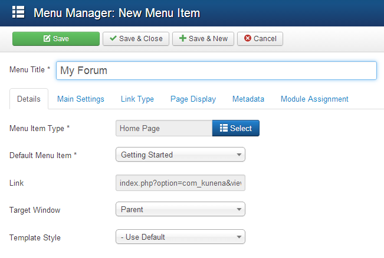Switch to the Details tab
This screenshot has height=258, width=384.
tap(29, 99)
